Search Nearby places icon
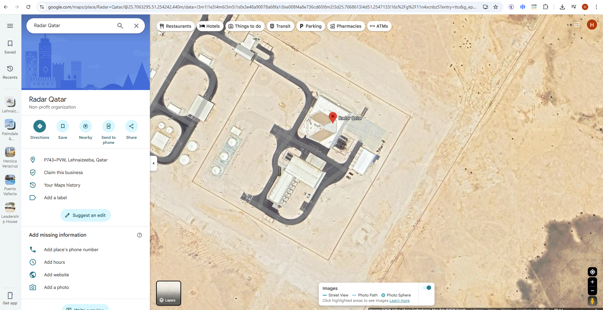 86,126
